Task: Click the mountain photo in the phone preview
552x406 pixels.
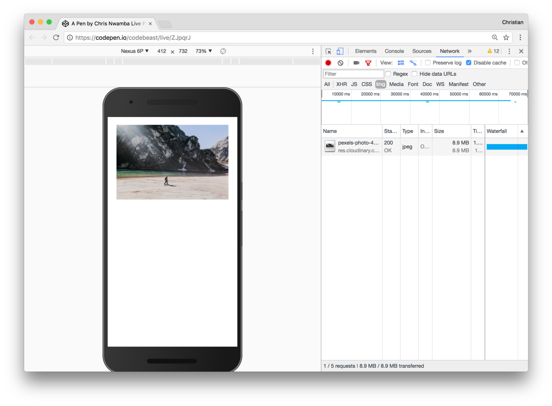Action: [x=172, y=162]
